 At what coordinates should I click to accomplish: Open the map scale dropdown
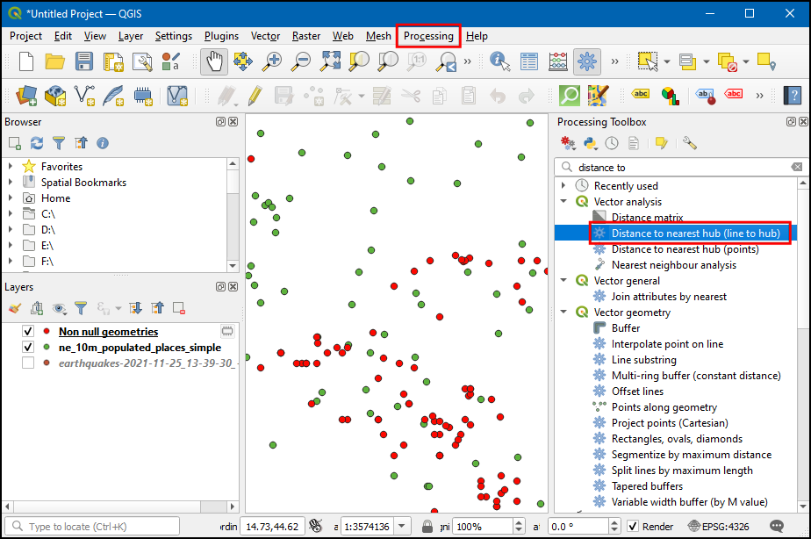pyautogui.click(x=410, y=527)
